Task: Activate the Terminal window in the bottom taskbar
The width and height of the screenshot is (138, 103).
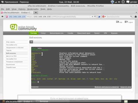Action: coord(42,101)
